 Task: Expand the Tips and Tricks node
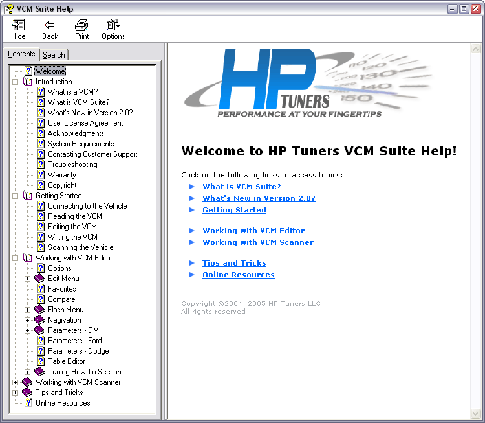(x=15, y=393)
